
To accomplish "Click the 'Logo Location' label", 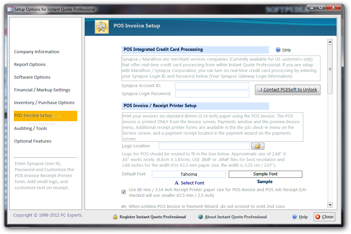I will 136,146.
